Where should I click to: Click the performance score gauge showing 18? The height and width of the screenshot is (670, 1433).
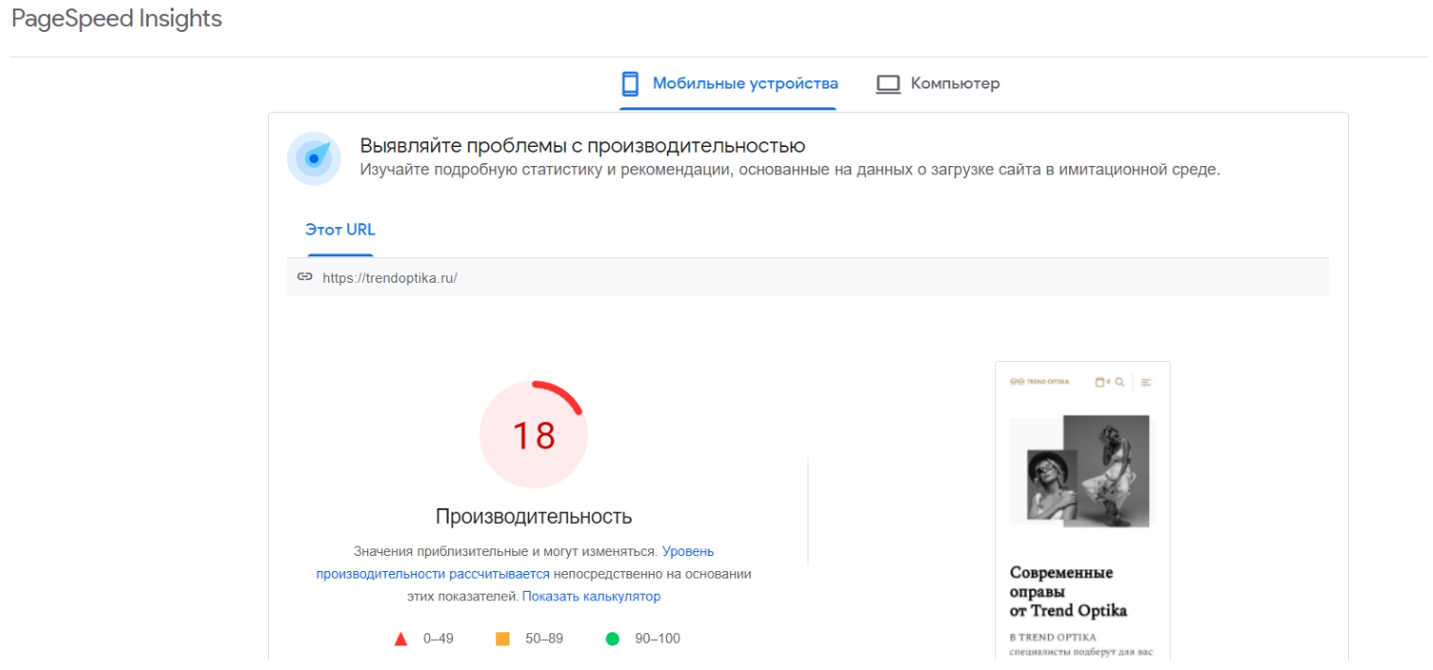pos(534,435)
